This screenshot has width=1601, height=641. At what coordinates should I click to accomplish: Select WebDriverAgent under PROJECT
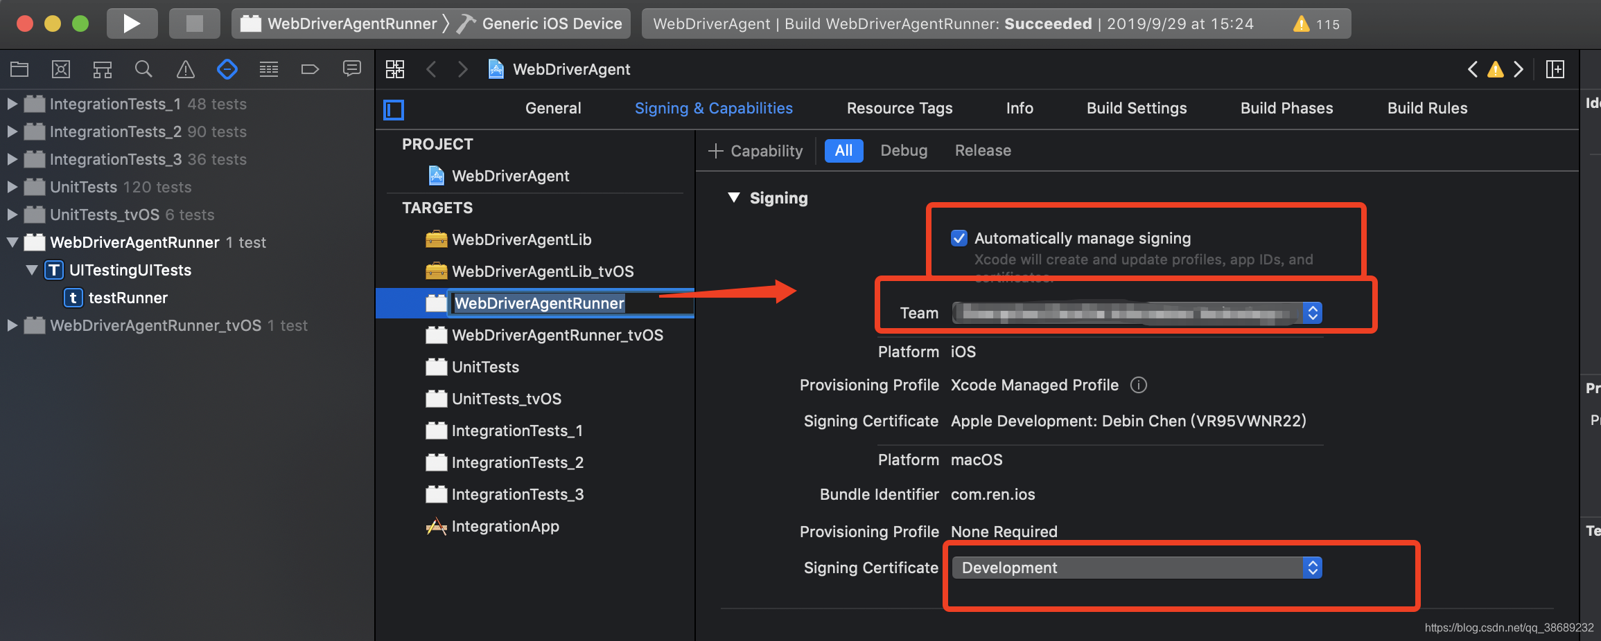(510, 176)
